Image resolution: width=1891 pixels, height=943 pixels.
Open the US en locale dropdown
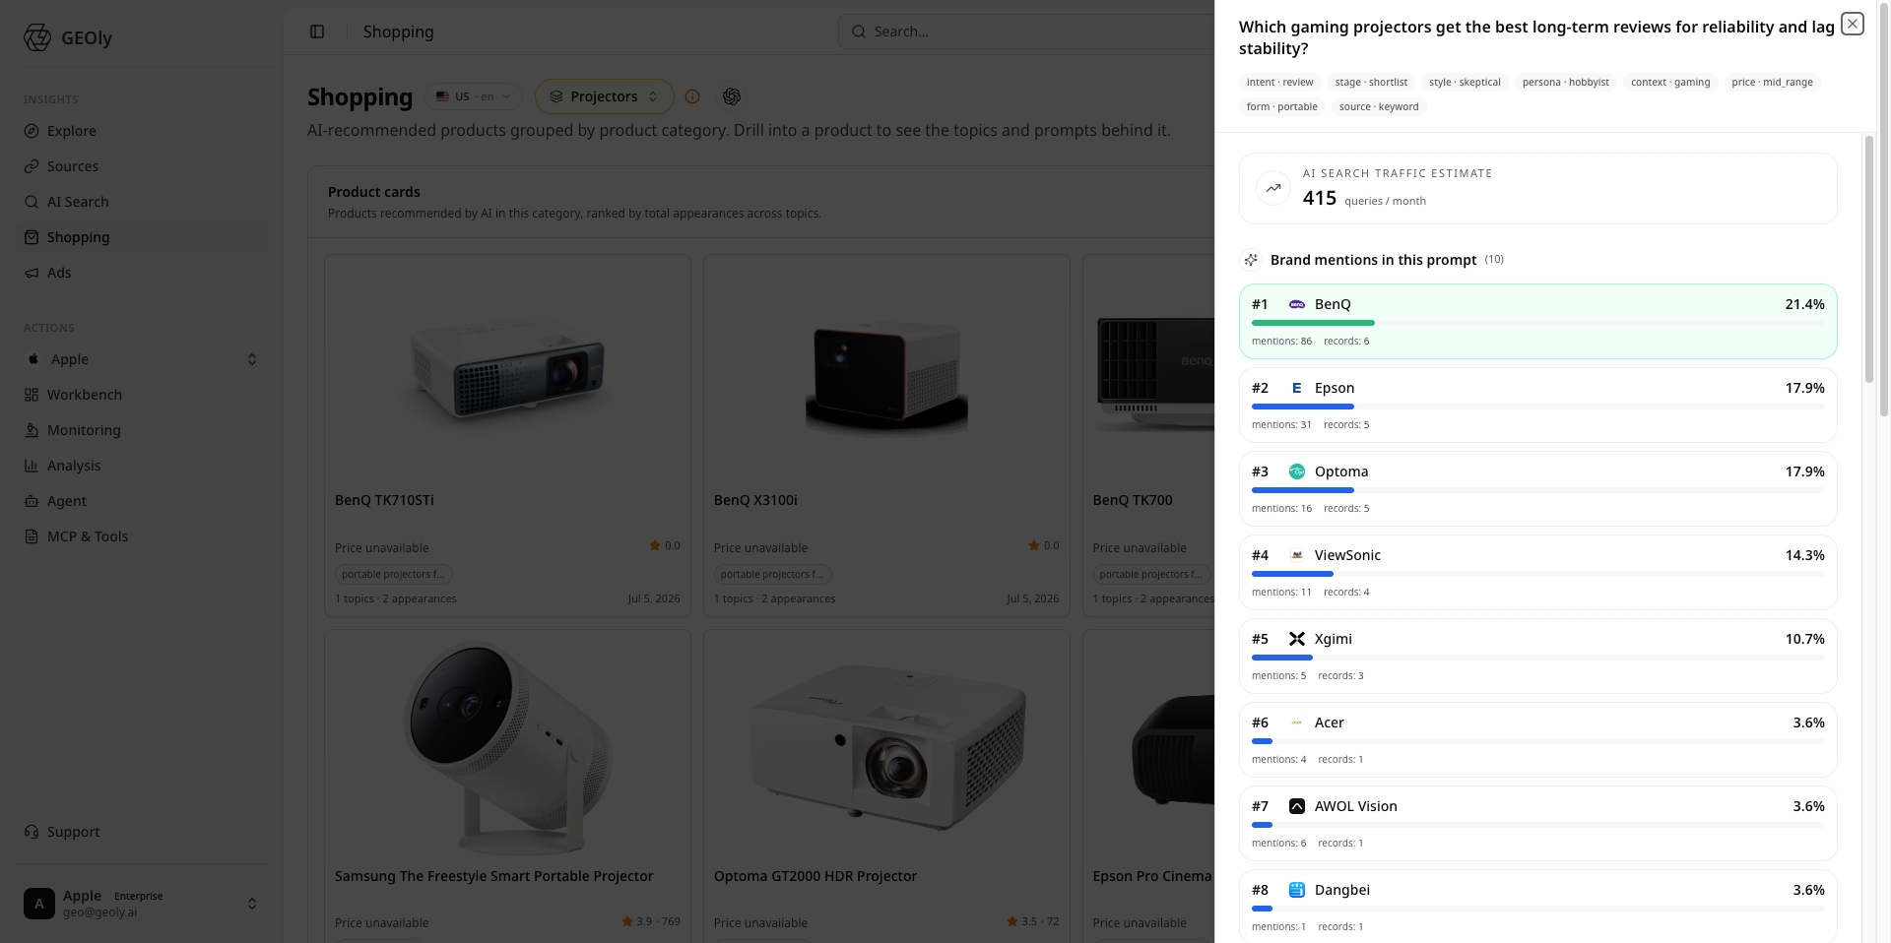(476, 96)
